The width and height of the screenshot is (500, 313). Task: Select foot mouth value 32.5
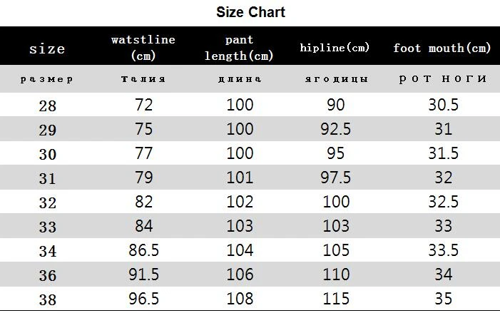tap(443, 202)
